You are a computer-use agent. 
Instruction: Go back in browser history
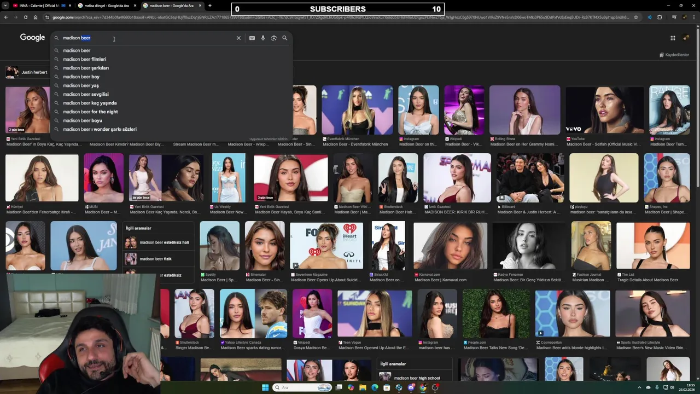click(x=6, y=17)
